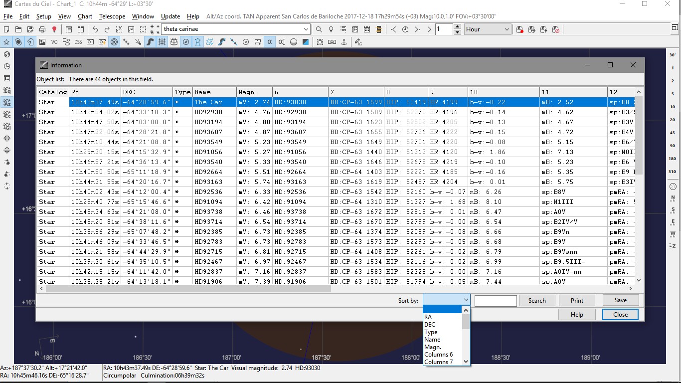Screen dimensions: 681x383
Task: Click the anchor icon in toolbar
Action: (x=343, y=42)
